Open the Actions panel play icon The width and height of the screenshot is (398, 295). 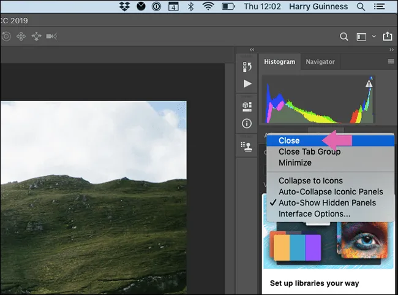coord(247,83)
